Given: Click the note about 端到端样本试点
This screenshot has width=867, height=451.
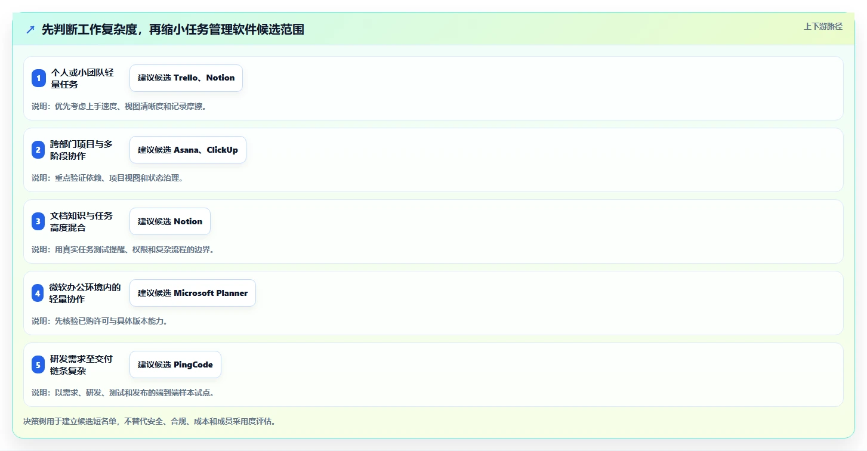Looking at the screenshot, I should click(x=123, y=393).
